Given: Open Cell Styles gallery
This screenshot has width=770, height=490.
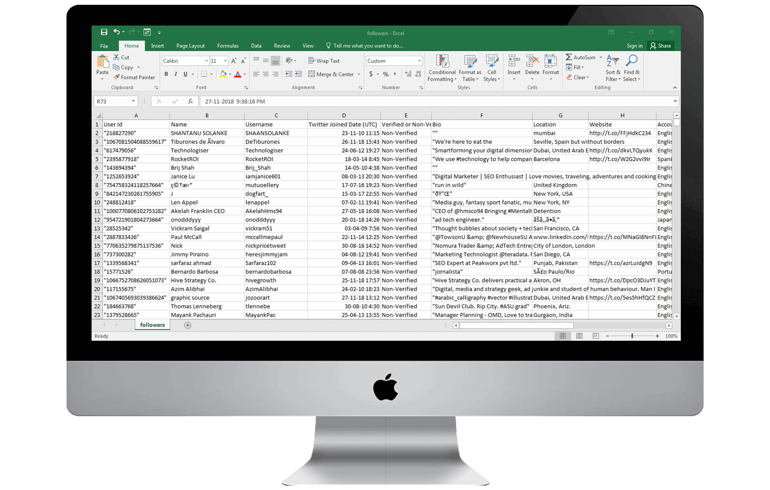Looking at the screenshot, I should coord(491,68).
